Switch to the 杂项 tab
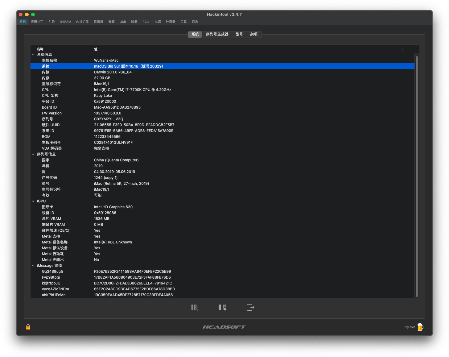The height and width of the screenshot is (357, 449). pos(254,34)
